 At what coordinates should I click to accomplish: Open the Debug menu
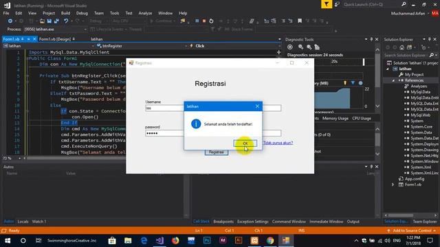point(82,13)
